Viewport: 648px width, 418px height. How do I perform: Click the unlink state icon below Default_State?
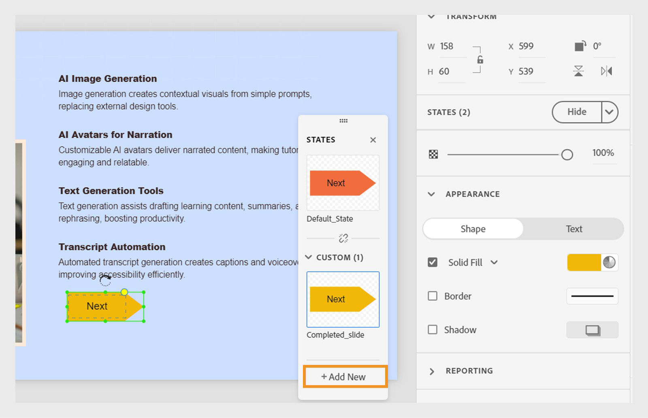[343, 238]
